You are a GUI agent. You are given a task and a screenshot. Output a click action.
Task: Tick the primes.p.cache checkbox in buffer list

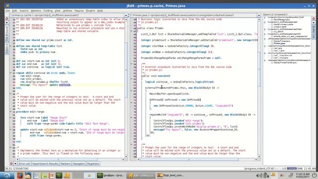pyautogui.click(x=272, y=27)
